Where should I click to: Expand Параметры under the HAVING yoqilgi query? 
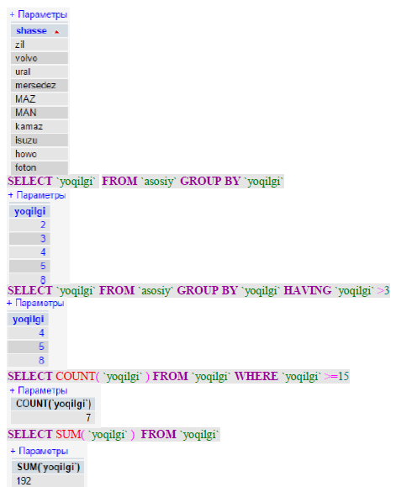(x=35, y=303)
